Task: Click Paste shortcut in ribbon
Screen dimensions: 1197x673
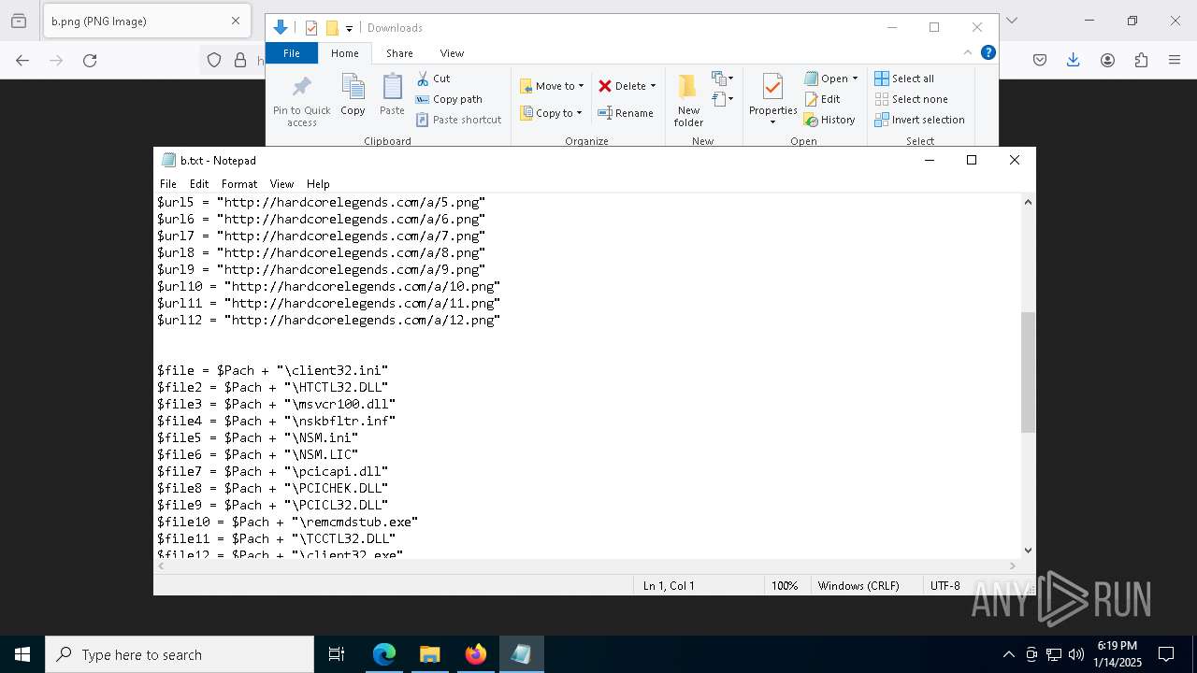Action: pyautogui.click(x=458, y=120)
